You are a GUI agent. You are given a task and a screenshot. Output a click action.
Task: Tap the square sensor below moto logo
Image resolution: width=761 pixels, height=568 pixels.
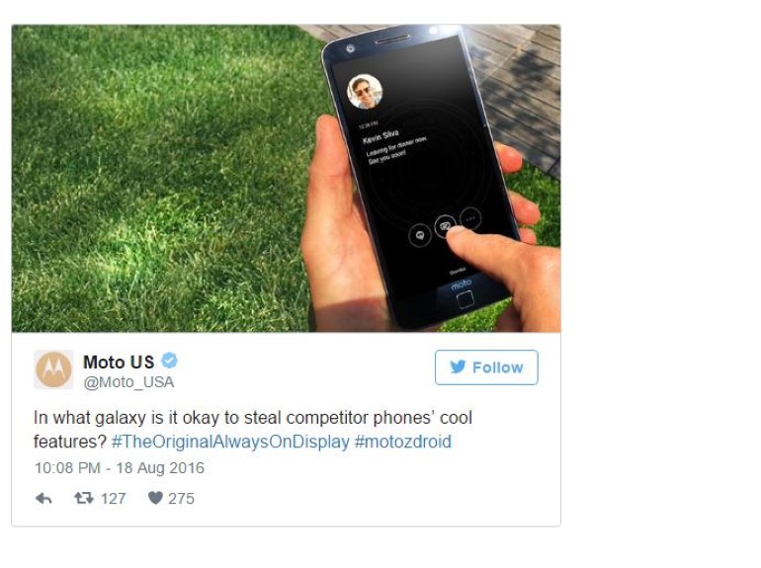[x=465, y=299]
